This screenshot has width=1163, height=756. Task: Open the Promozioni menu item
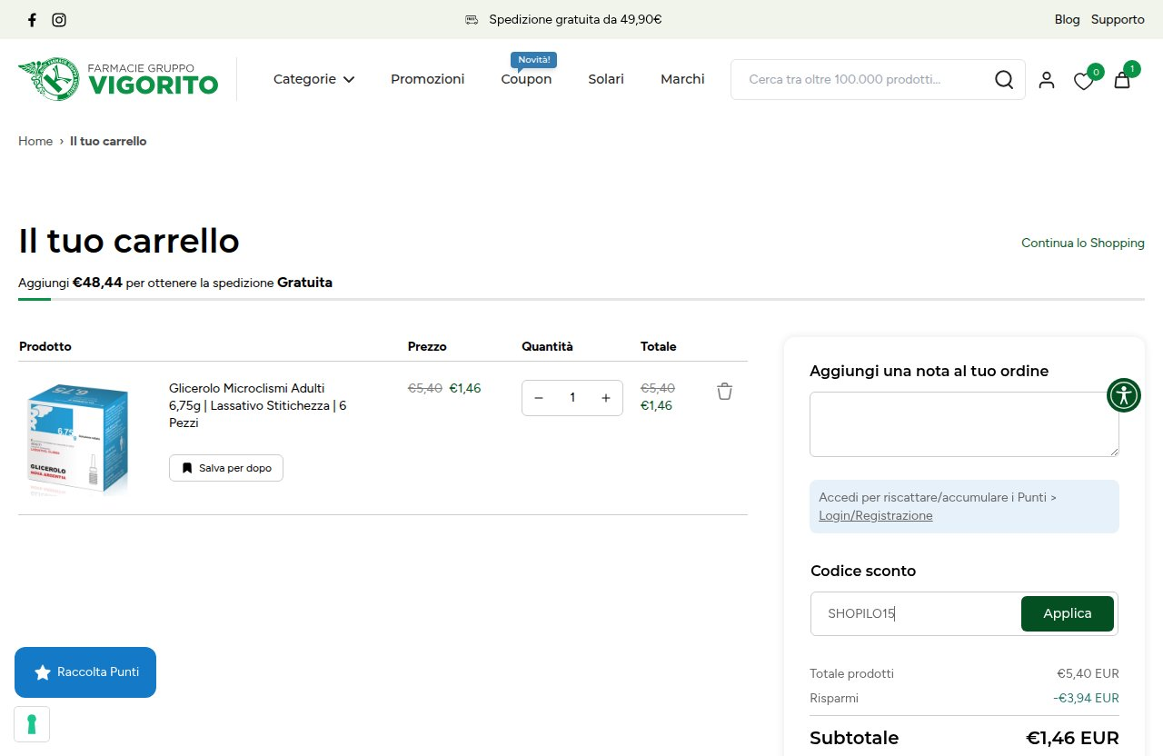click(x=427, y=79)
